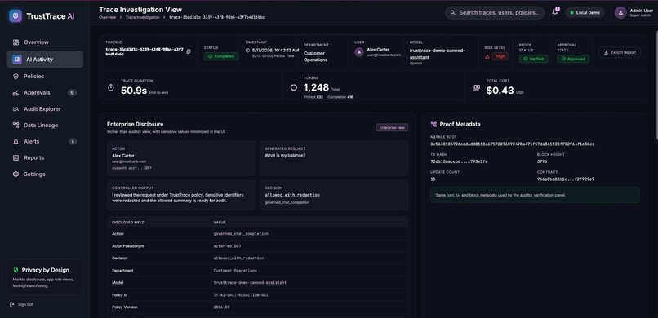Screen dimensions: 658x318
Task: Click the Audit Explorer icon
Action: (x=16, y=109)
